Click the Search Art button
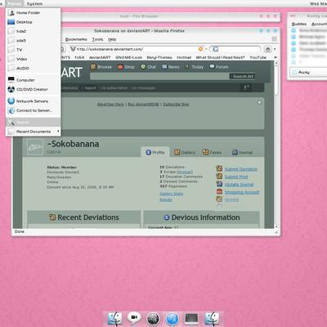The width and height of the screenshot is (327, 327). [x=243, y=77]
